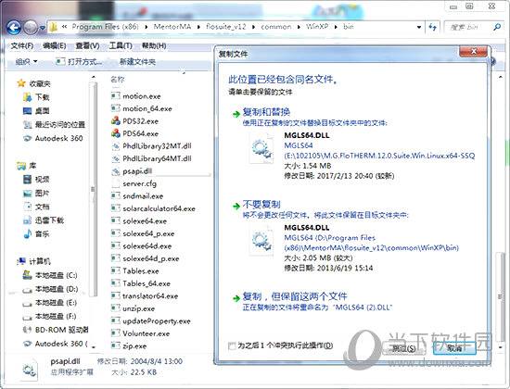The image size is (510, 389).
Task: Click the 取消 button
Action: (454, 348)
